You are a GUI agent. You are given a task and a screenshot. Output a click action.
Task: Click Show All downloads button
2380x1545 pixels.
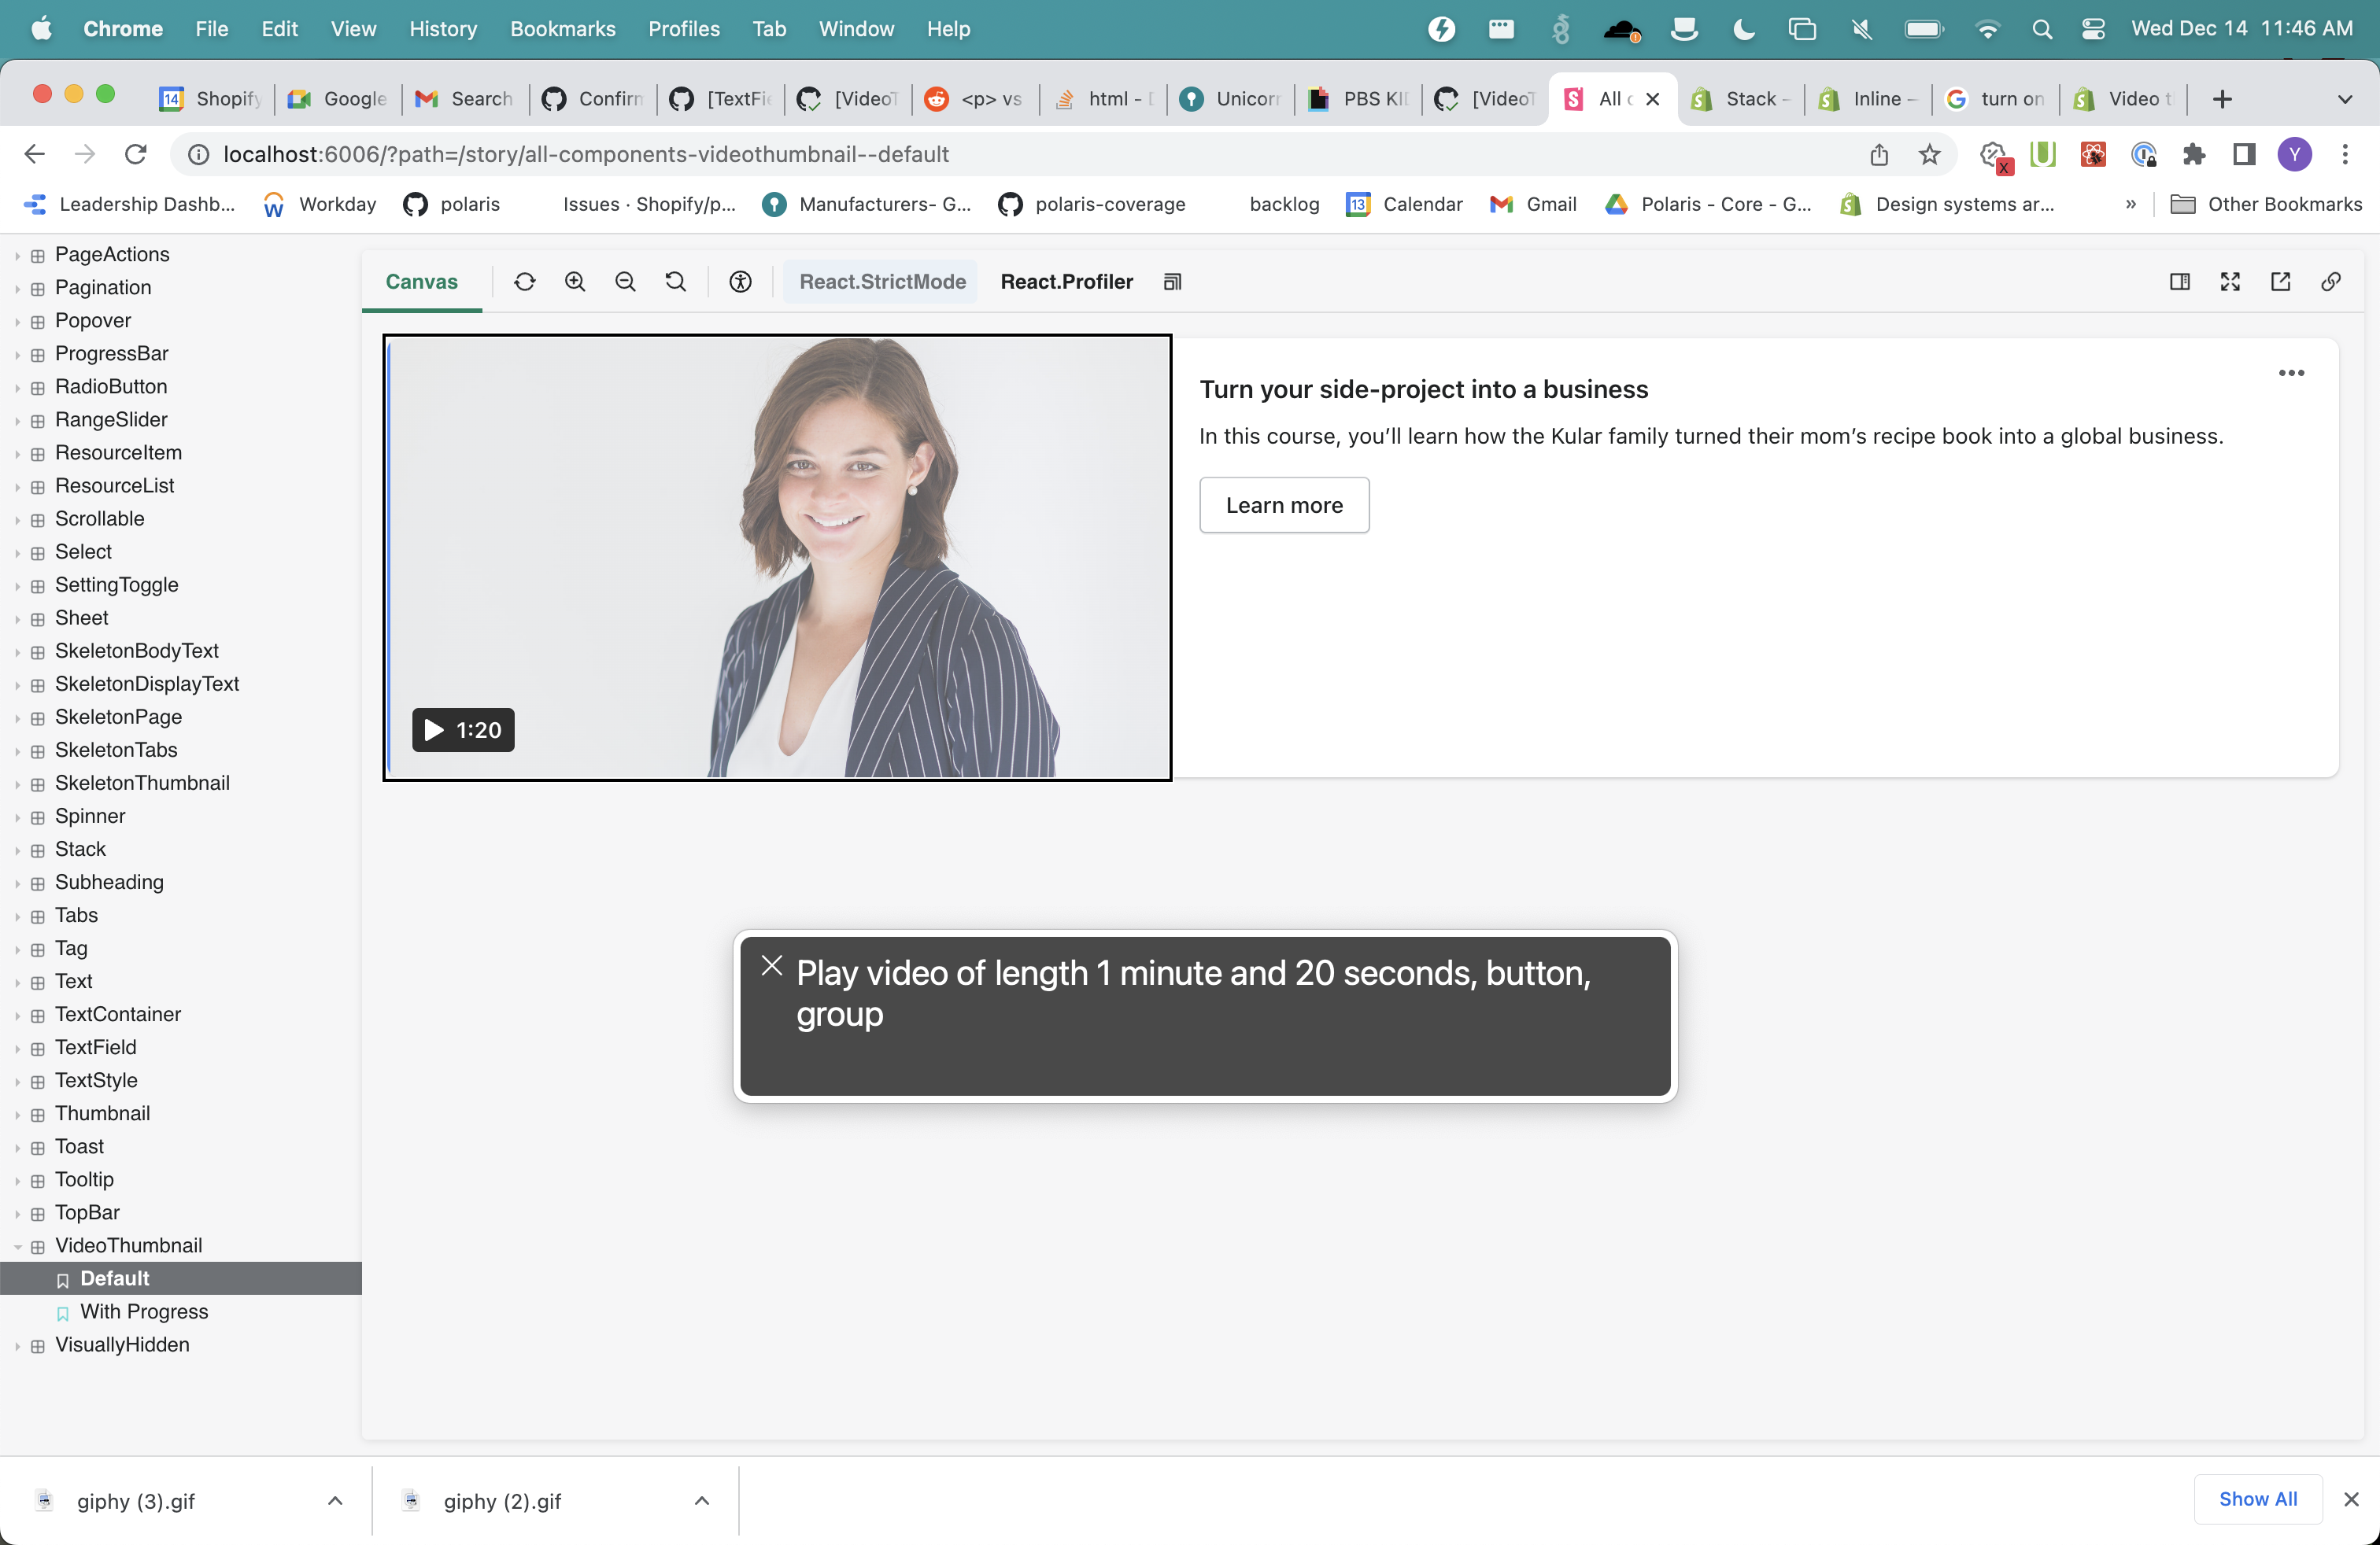2257,1498
